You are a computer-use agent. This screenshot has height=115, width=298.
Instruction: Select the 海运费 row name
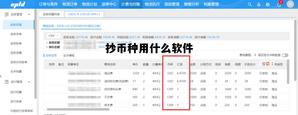[108, 73]
